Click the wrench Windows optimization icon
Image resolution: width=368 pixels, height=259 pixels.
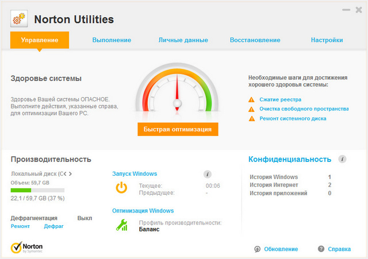click(x=121, y=225)
